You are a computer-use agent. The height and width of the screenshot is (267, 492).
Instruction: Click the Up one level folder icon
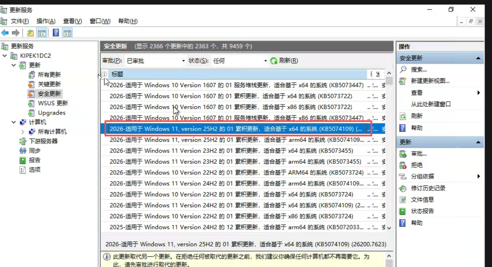tap(31, 33)
